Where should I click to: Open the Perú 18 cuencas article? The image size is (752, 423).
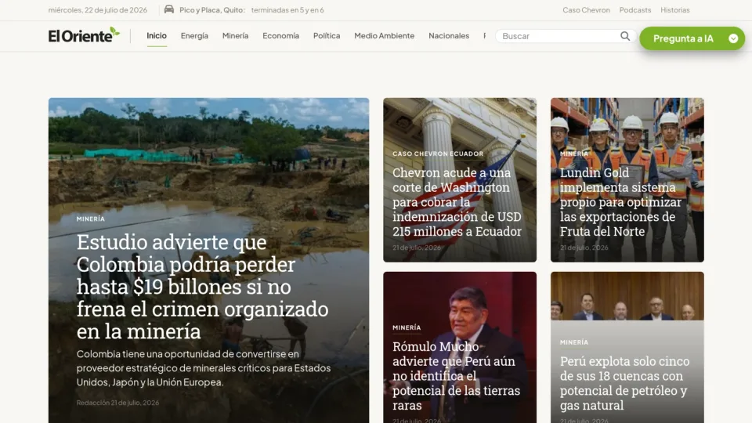point(624,383)
